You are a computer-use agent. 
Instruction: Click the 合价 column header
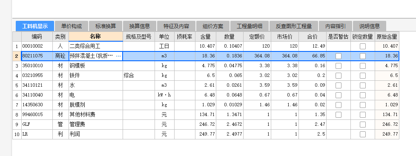tap(313, 37)
